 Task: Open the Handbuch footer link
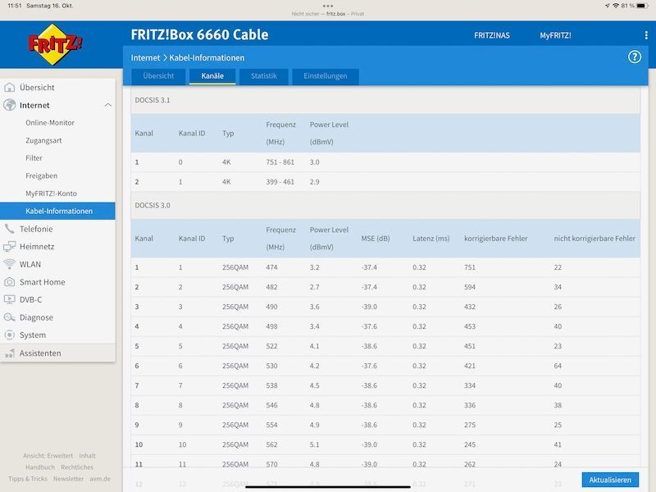click(x=40, y=467)
